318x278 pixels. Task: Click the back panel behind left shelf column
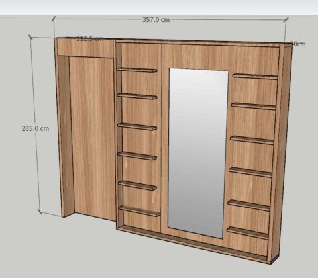[141, 137]
